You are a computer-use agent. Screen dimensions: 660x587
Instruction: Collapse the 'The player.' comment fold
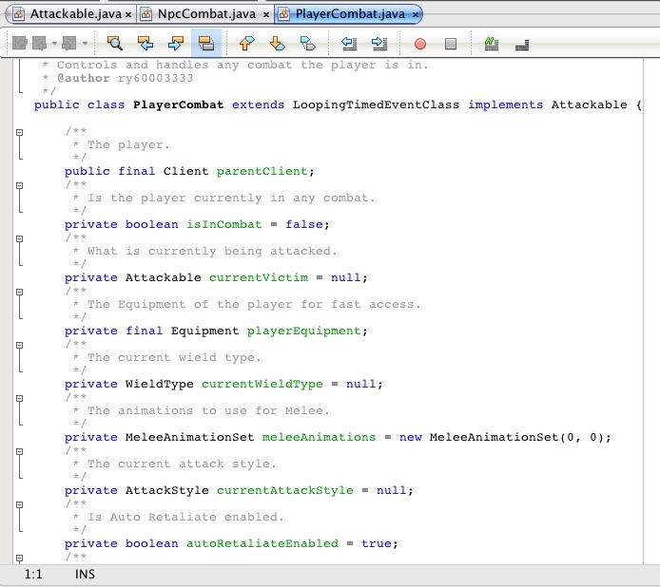point(19,132)
